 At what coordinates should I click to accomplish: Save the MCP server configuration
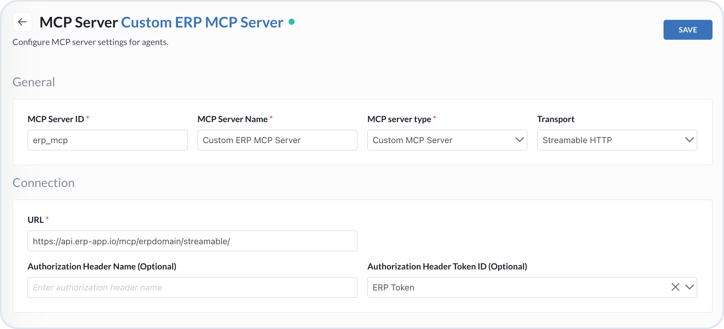pyautogui.click(x=688, y=30)
